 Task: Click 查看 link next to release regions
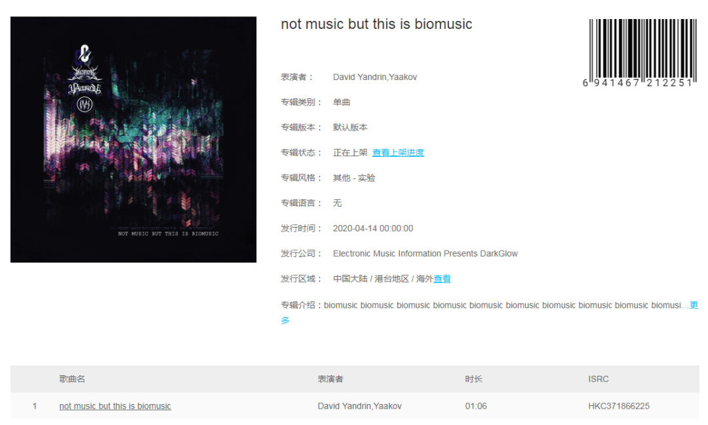pyautogui.click(x=442, y=279)
